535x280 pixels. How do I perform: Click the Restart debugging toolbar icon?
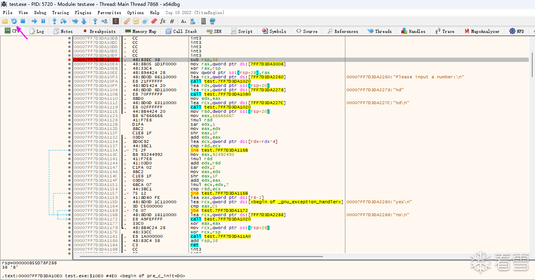tap(14, 21)
